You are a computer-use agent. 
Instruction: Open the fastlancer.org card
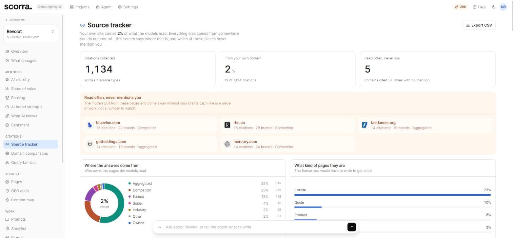425,125
